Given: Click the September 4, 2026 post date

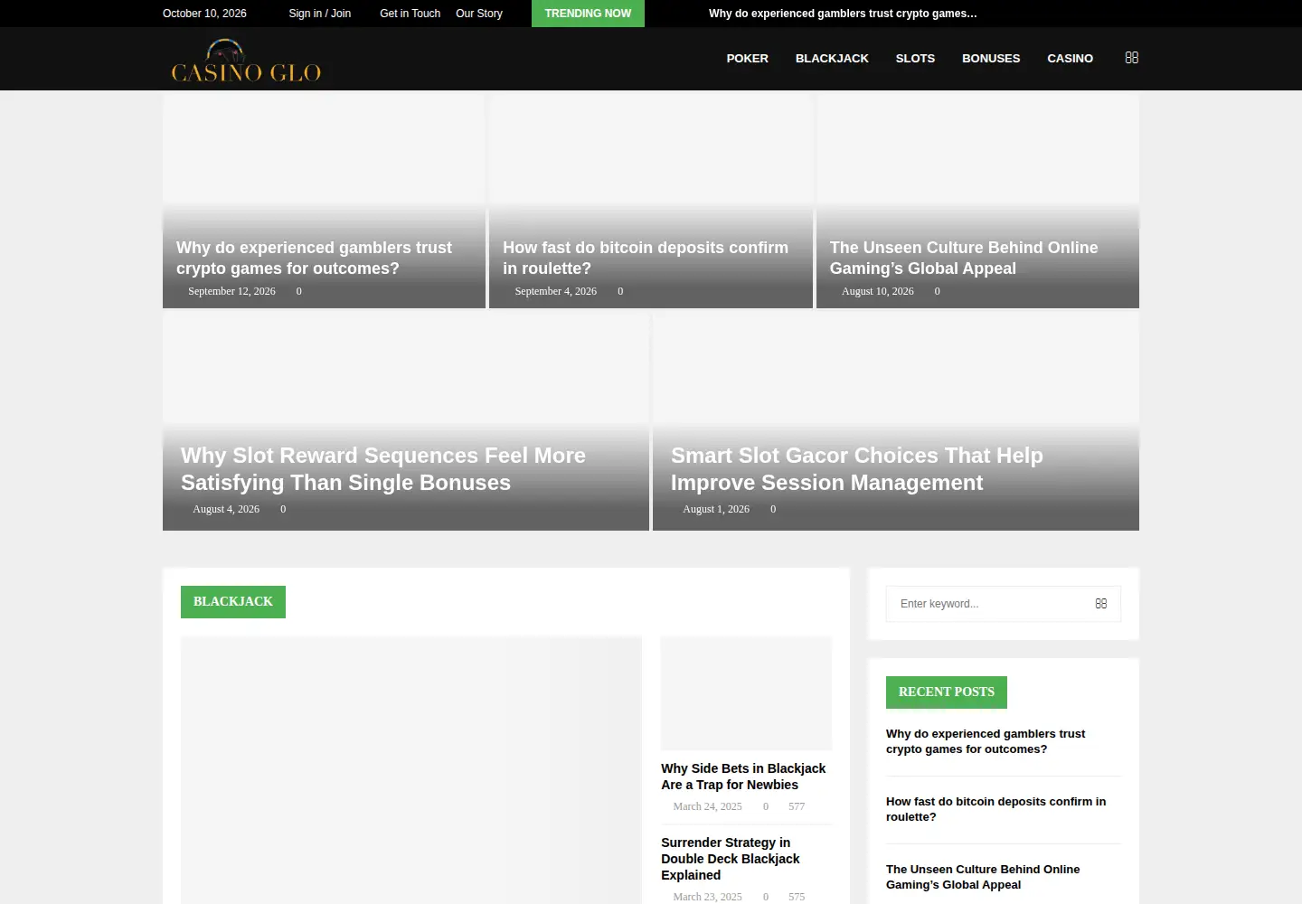Looking at the screenshot, I should [x=556, y=291].
